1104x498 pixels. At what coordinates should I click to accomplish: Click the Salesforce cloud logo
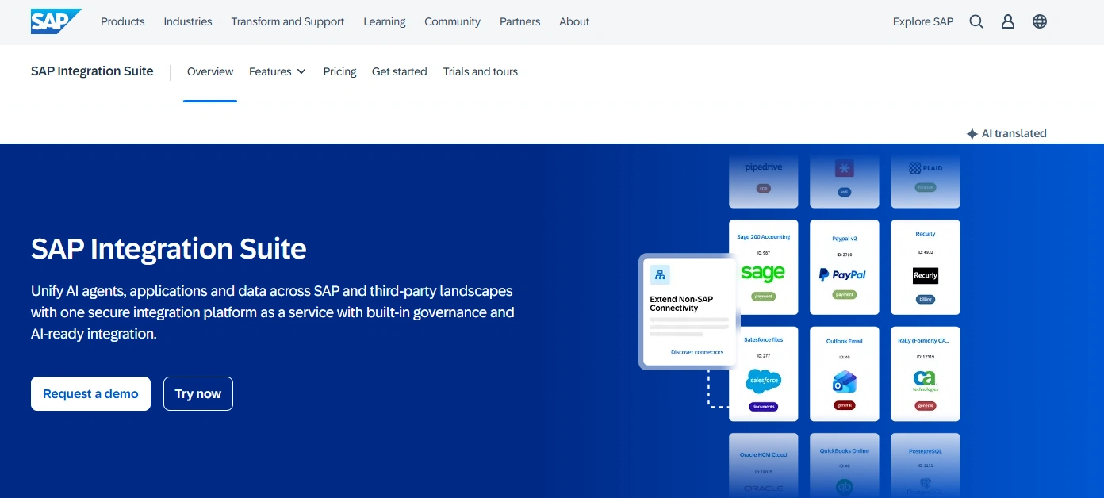pos(764,381)
